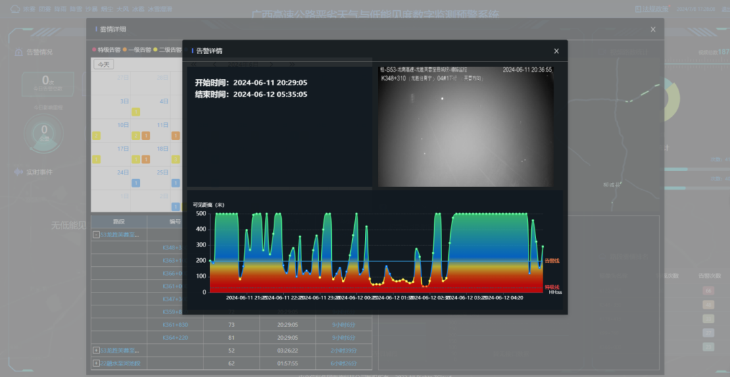The height and width of the screenshot is (377, 730).
Task: Click the blue badge 1 under 25日
Action: (135, 183)
